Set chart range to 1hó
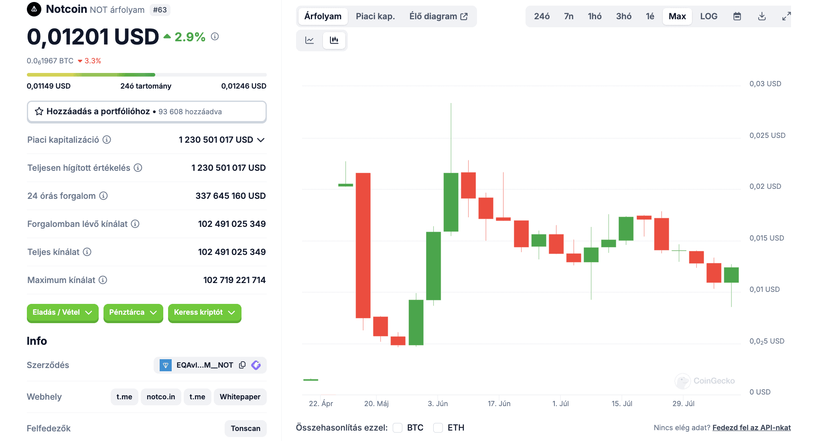 [595, 16]
